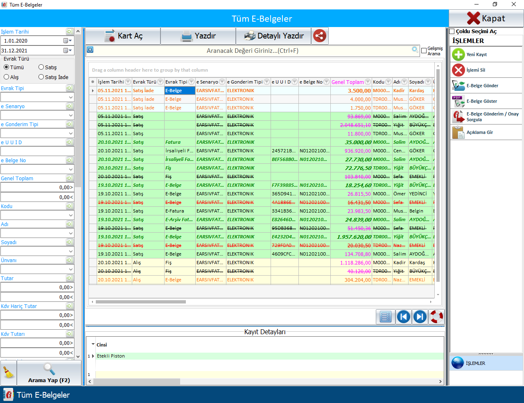Open the e Belge No dropdown
This screenshot has width=524, height=403.
pyautogui.click(x=71, y=170)
